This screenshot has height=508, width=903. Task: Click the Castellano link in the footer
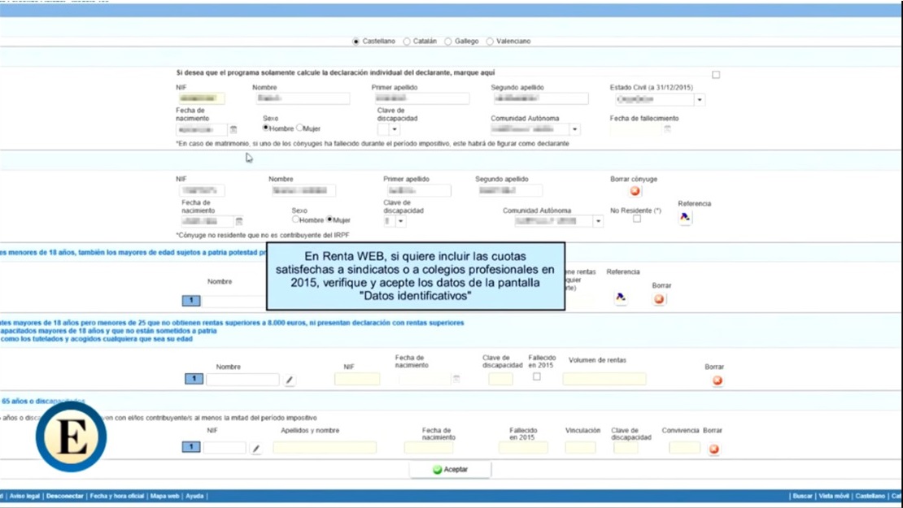click(x=870, y=496)
